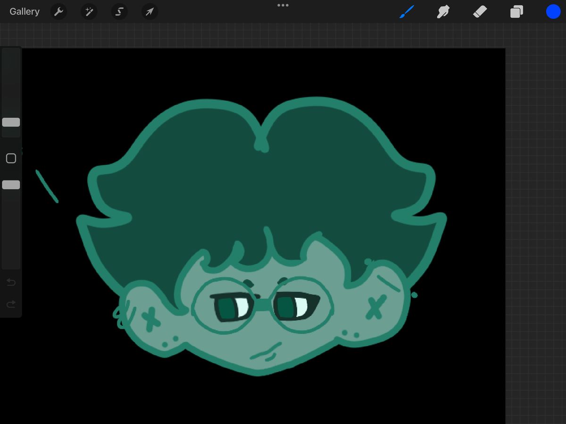Open the blue active color swatch
Image resolution: width=566 pixels, height=424 pixels.
[553, 12]
